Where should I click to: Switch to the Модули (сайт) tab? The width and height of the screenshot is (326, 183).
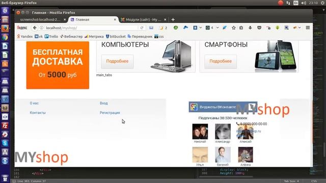tap(144, 19)
